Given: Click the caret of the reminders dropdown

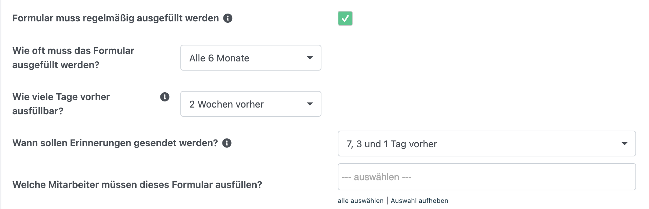Looking at the screenshot, I should [x=624, y=144].
